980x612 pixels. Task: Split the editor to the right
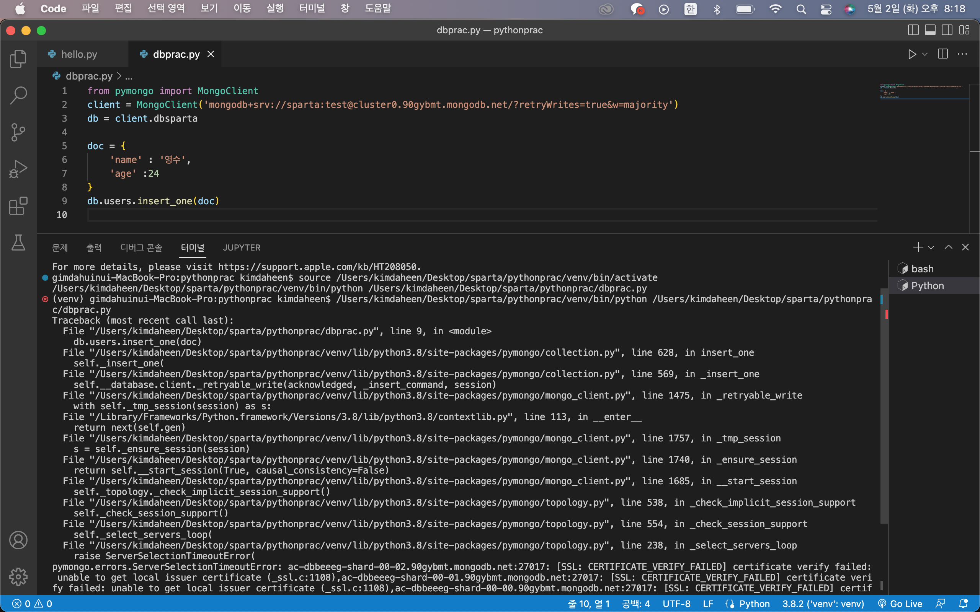pos(943,54)
